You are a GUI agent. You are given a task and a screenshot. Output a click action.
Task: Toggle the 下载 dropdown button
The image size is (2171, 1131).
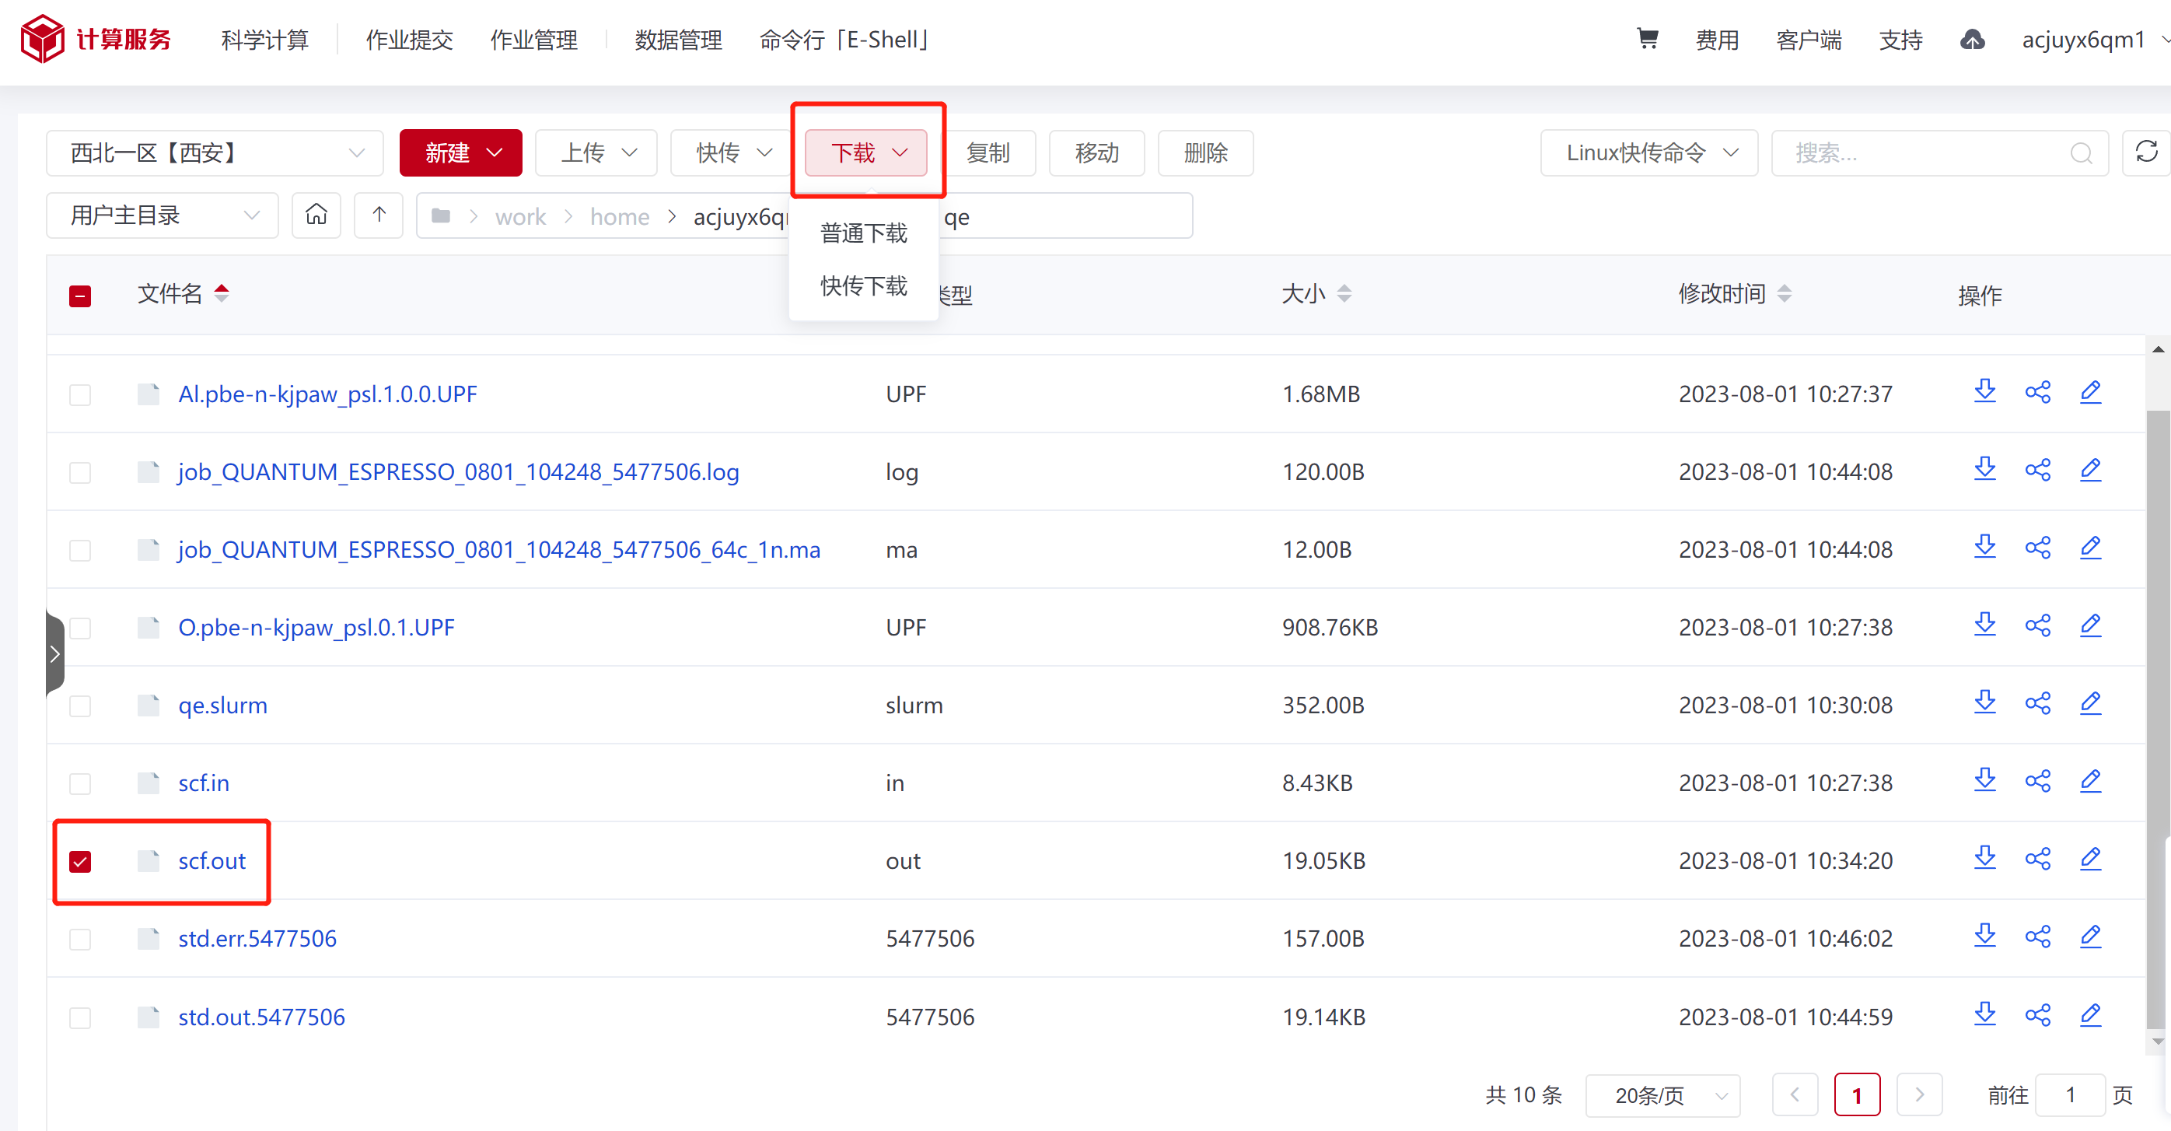[x=866, y=152]
